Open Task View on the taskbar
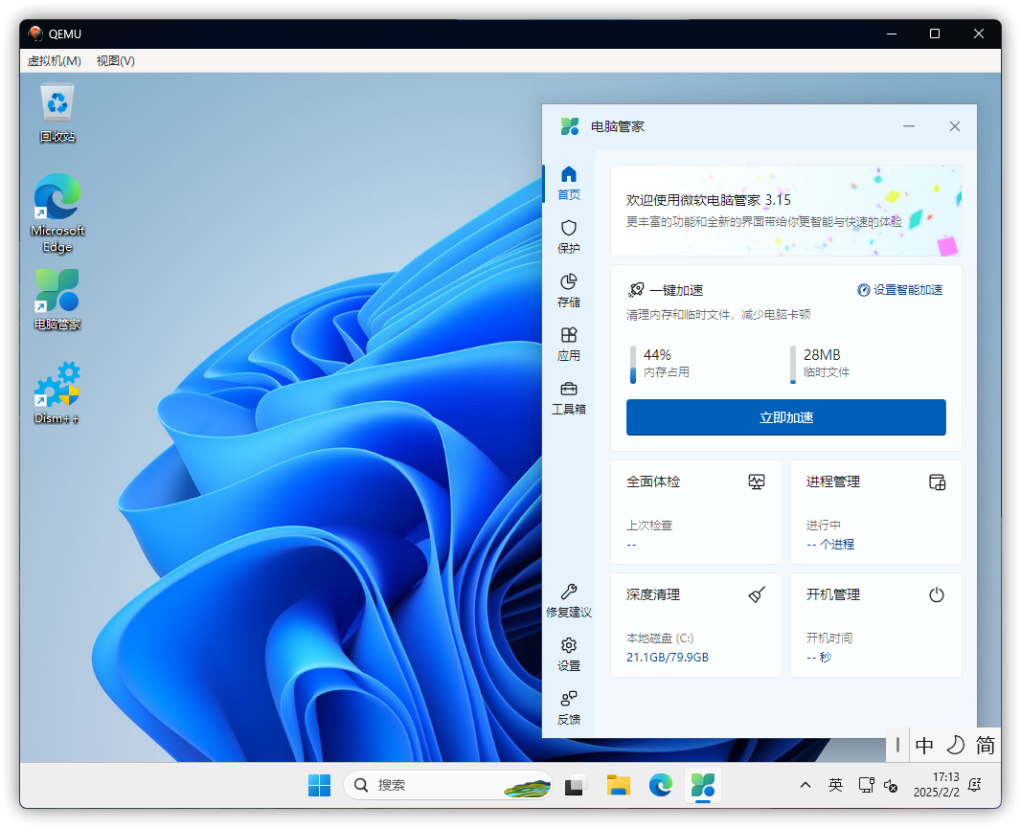 575,785
